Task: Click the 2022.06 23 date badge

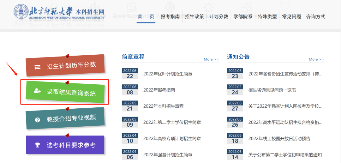Action: coord(235,74)
